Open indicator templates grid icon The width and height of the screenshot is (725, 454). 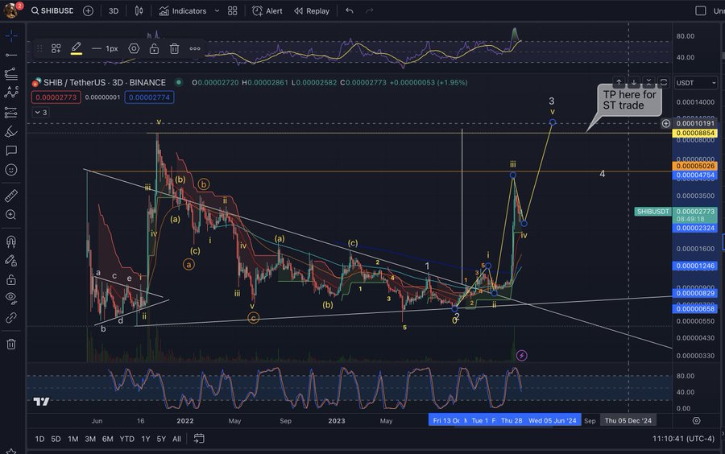(x=233, y=10)
